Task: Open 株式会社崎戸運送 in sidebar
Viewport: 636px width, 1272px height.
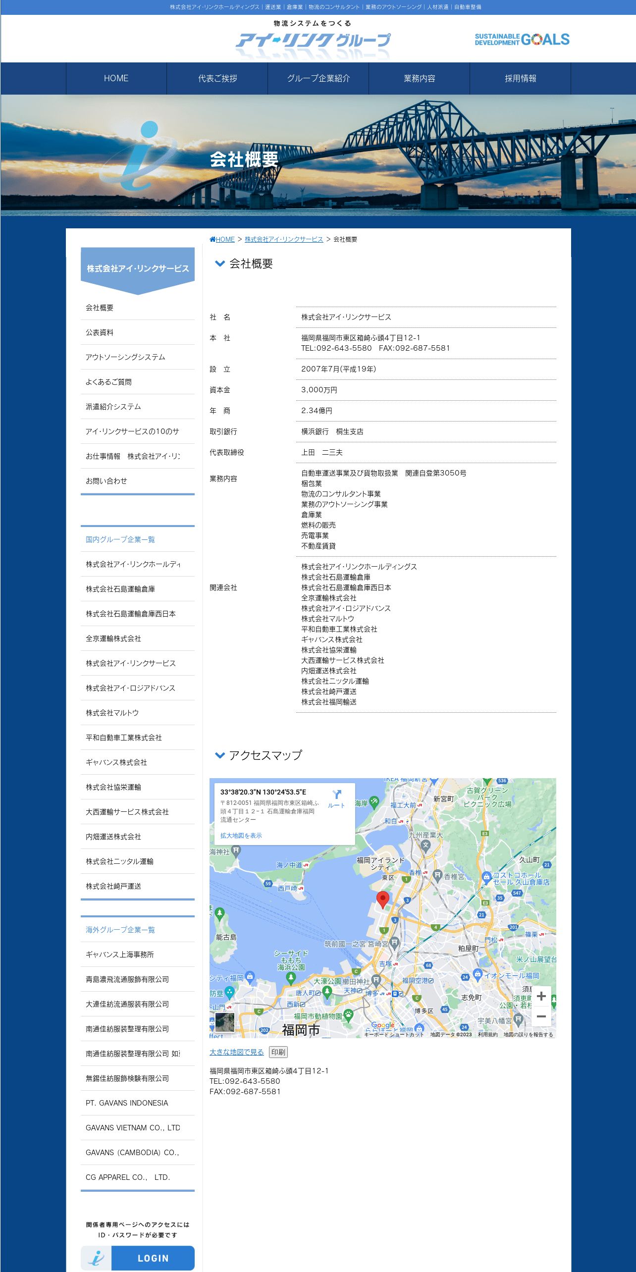Action: [138, 886]
